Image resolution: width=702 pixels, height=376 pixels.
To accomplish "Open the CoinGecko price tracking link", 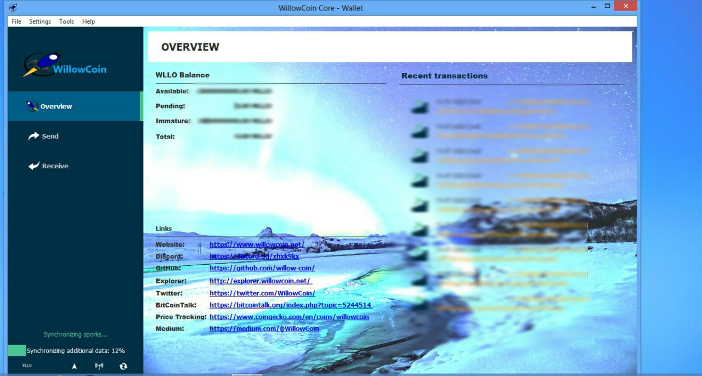I will [x=289, y=317].
